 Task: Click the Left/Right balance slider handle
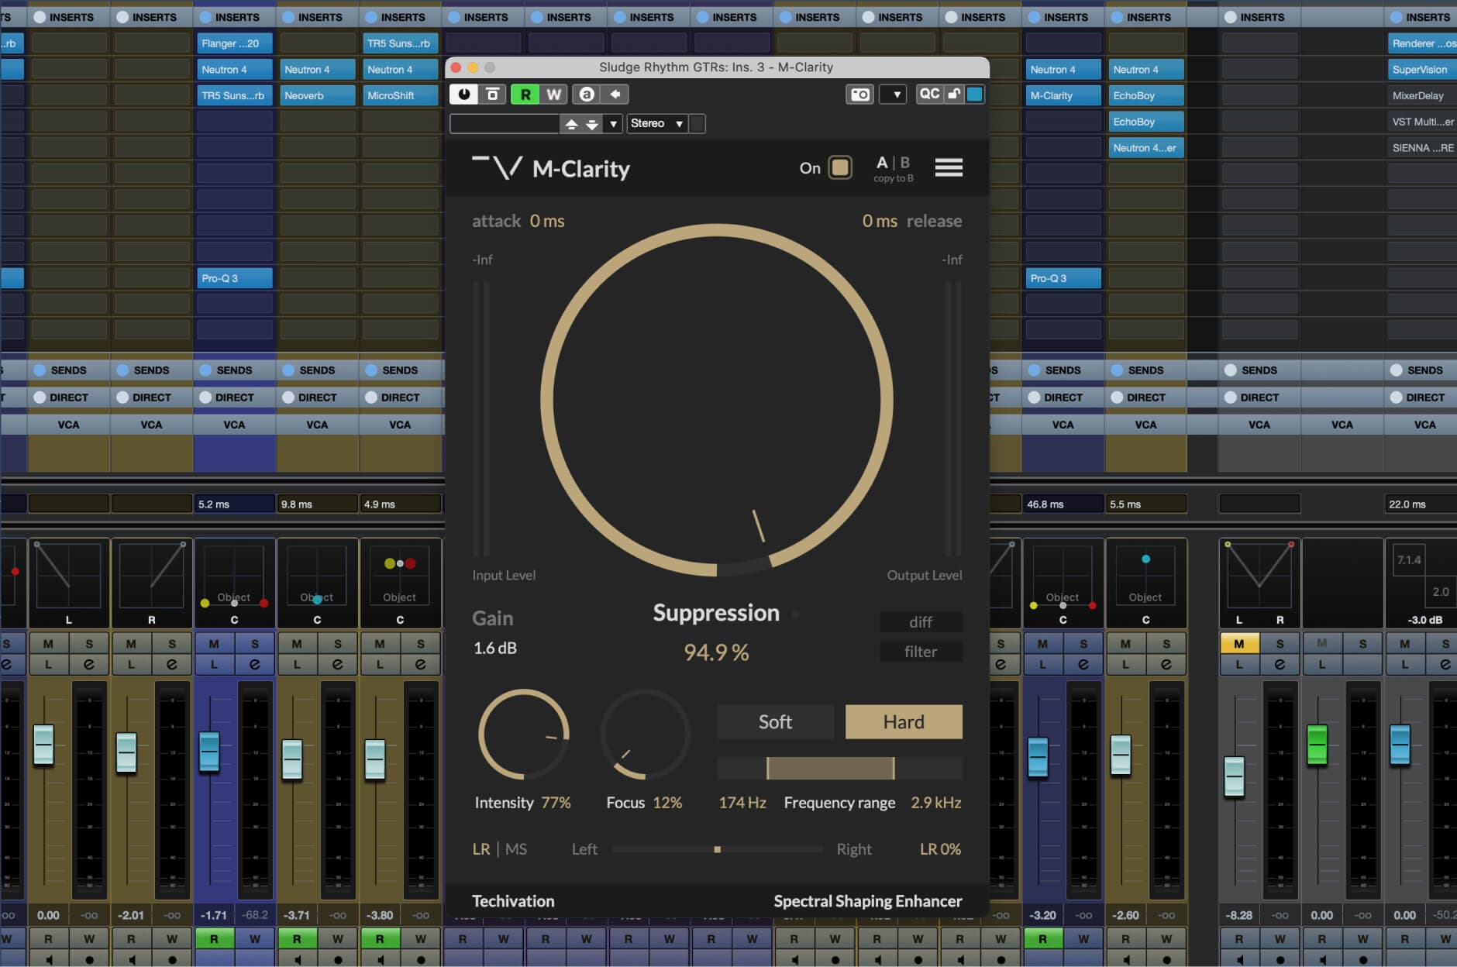[717, 848]
